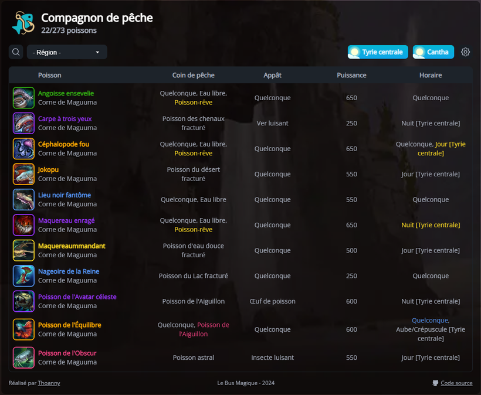Viewport: 481px width, 395px height.
Task: Click Poisson de l'Aiguillon spot in Avatar céleste row
Action: (193, 301)
